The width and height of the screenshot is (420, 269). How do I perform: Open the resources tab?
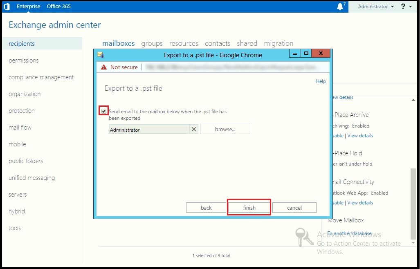[184, 43]
